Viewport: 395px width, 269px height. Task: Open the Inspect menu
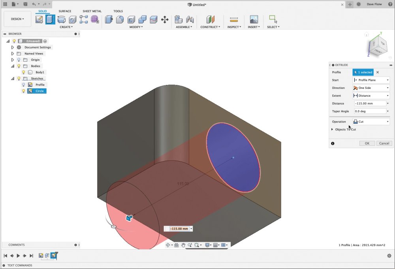click(234, 27)
